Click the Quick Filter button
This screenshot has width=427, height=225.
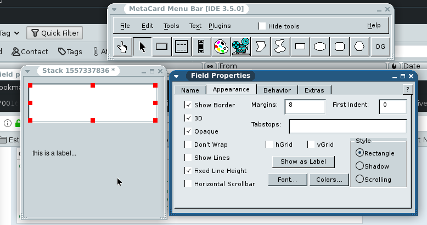55,33
